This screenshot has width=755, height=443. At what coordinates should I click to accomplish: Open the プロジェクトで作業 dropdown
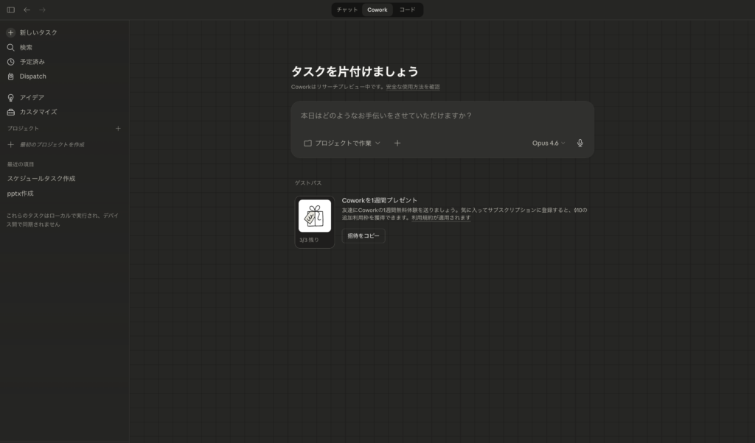click(341, 143)
